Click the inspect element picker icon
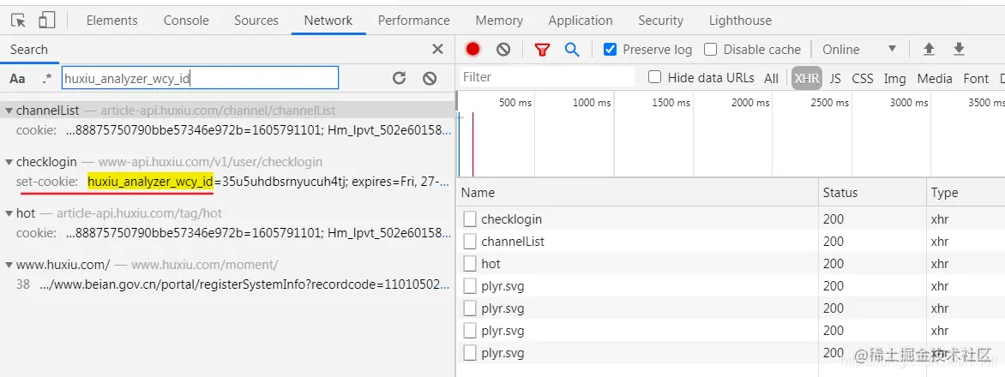The height and width of the screenshot is (377, 1005). click(x=19, y=21)
